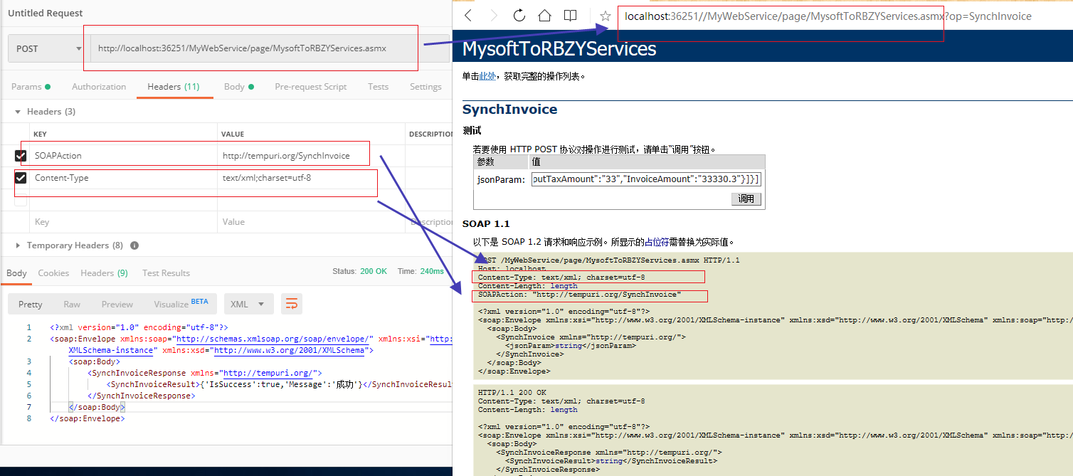Click the info icon next to Temporary Headers
The width and height of the screenshot is (1073, 476).
[134, 245]
